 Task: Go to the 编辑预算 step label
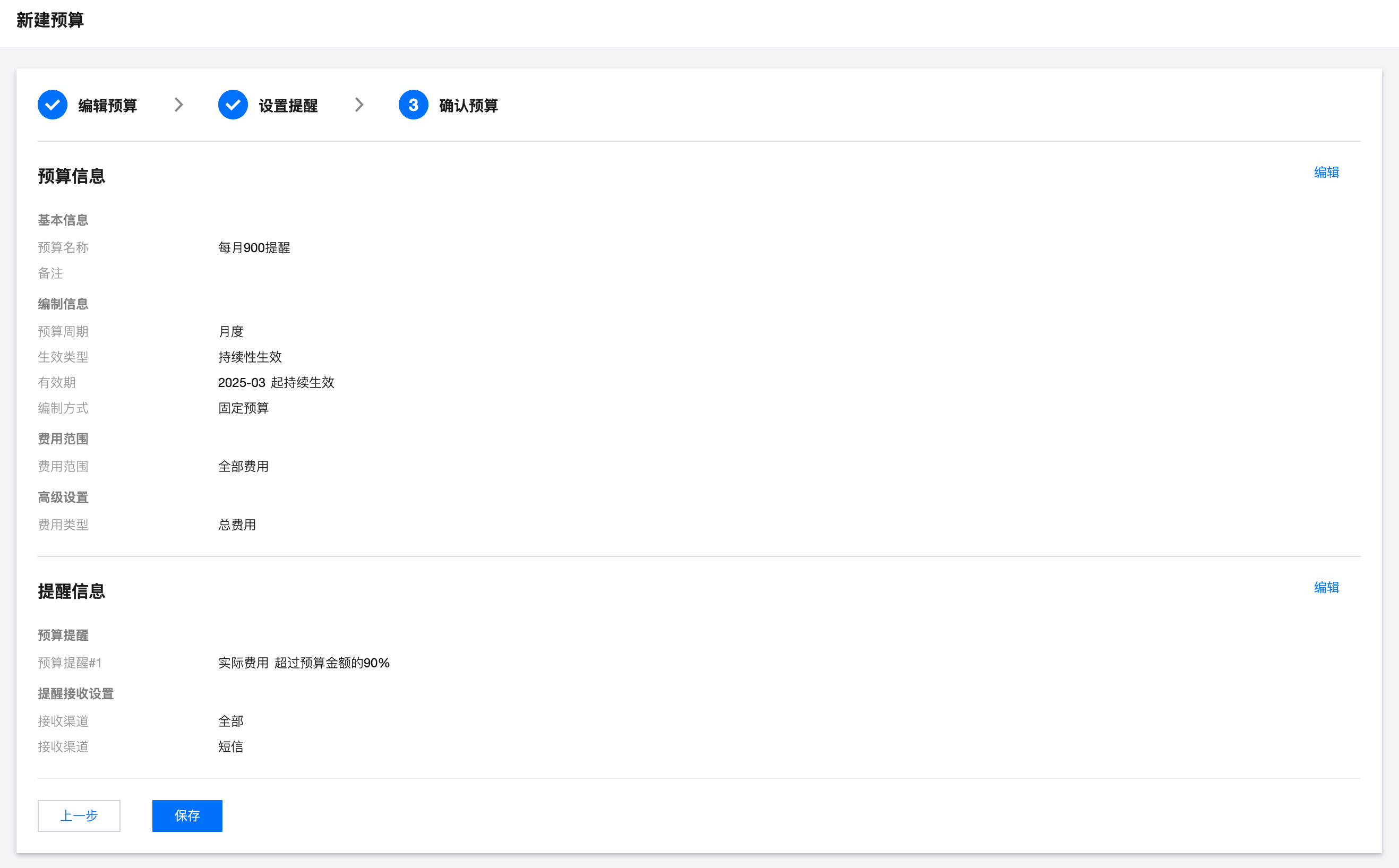click(107, 106)
